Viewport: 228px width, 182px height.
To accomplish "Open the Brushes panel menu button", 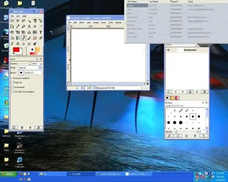I will [x=203, y=103].
